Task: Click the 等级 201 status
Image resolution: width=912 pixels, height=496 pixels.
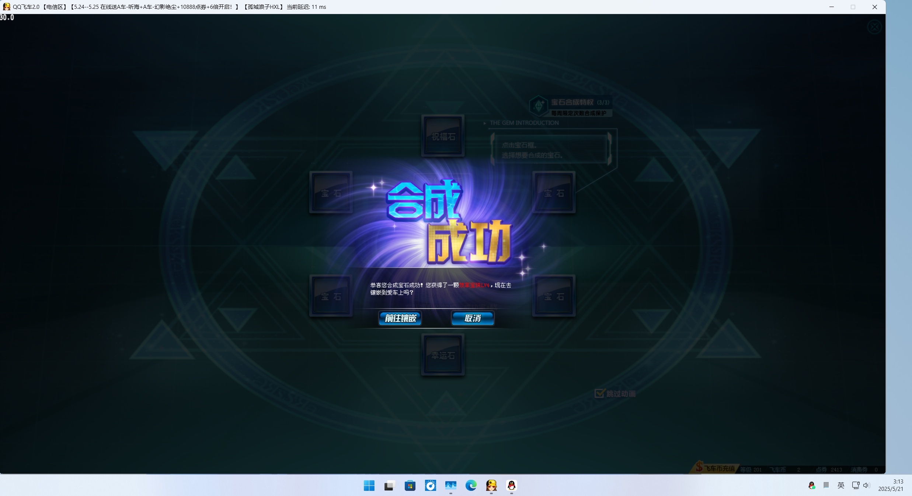Action: [x=751, y=470]
